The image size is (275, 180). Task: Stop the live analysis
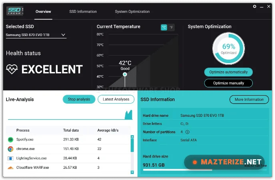[x=79, y=99]
